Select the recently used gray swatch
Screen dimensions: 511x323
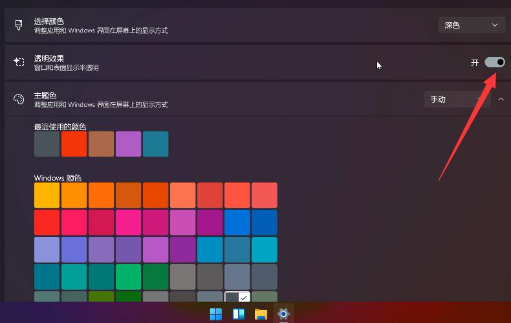[47, 144]
